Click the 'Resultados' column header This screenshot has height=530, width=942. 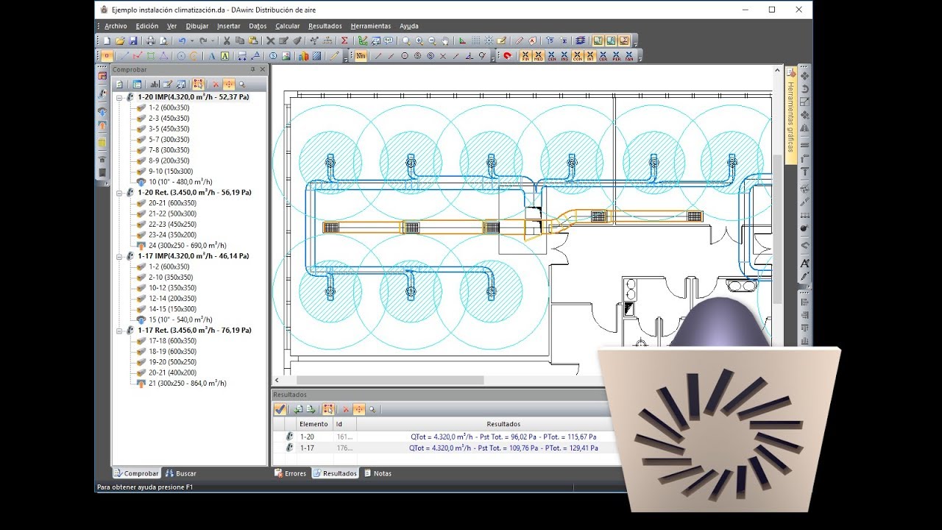(x=503, y=424)
